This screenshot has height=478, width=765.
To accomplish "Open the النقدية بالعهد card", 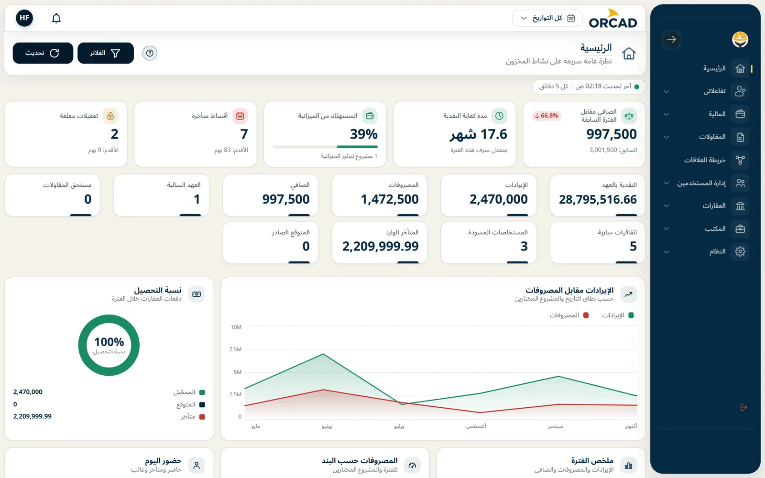I will (x=598, y=195).
